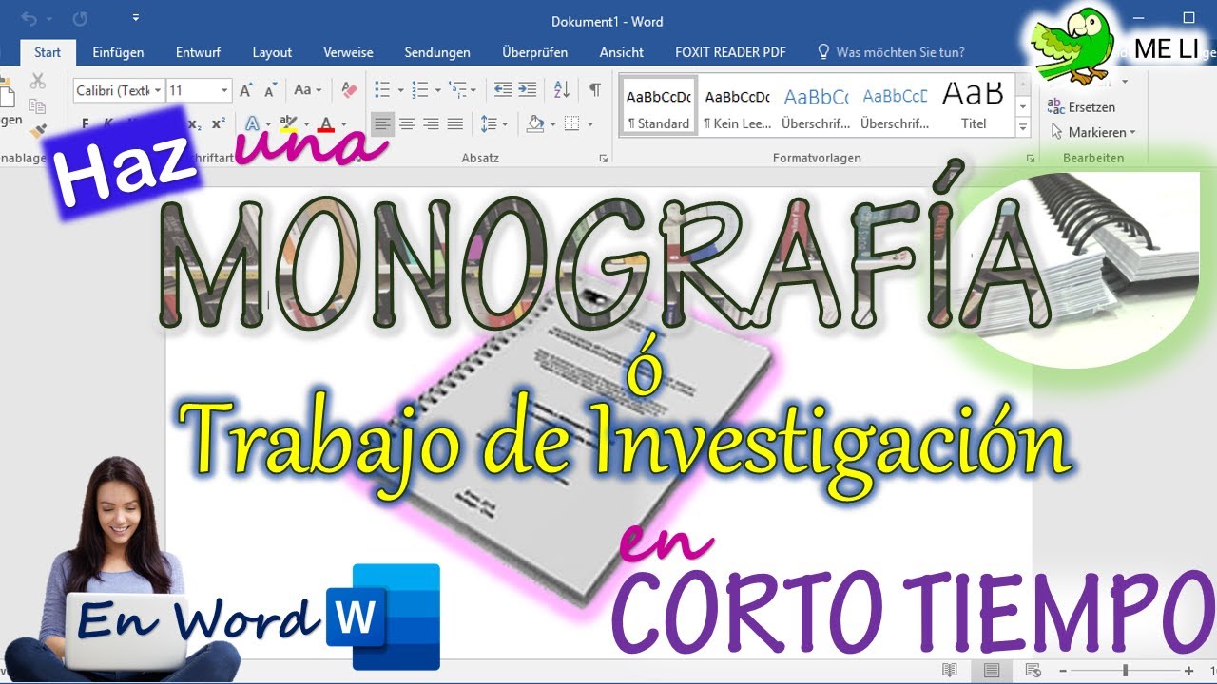Viewport: 1217px width, 684px height.
Task: Expand bullet list dropdown arrow
Action: pyautogui.click(x=400, y=91)
